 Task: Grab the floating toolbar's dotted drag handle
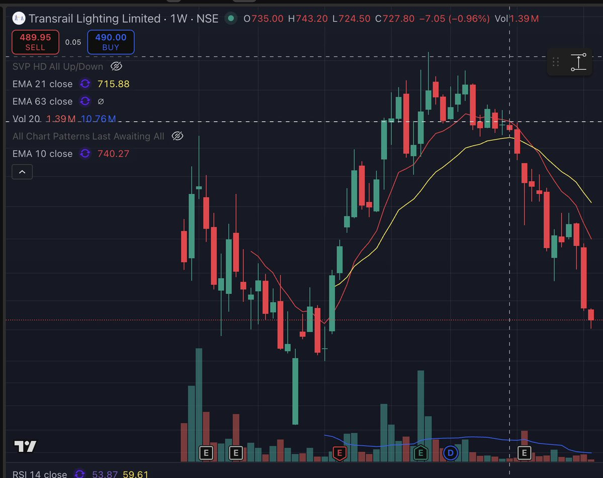click(x=555, y=62)
